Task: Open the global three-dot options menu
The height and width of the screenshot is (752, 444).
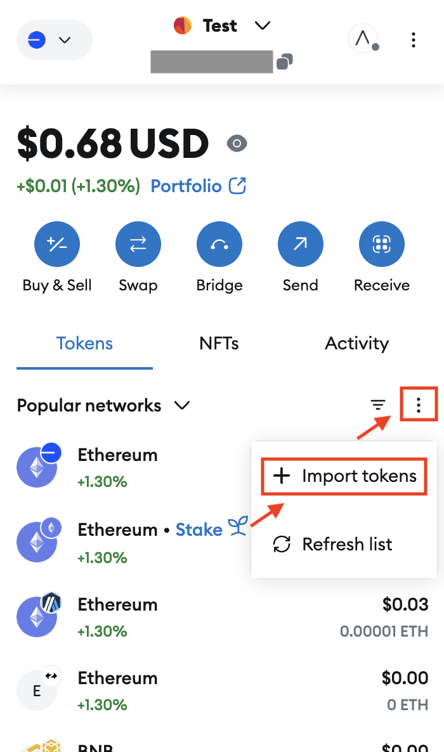Action: click(413, 40)
